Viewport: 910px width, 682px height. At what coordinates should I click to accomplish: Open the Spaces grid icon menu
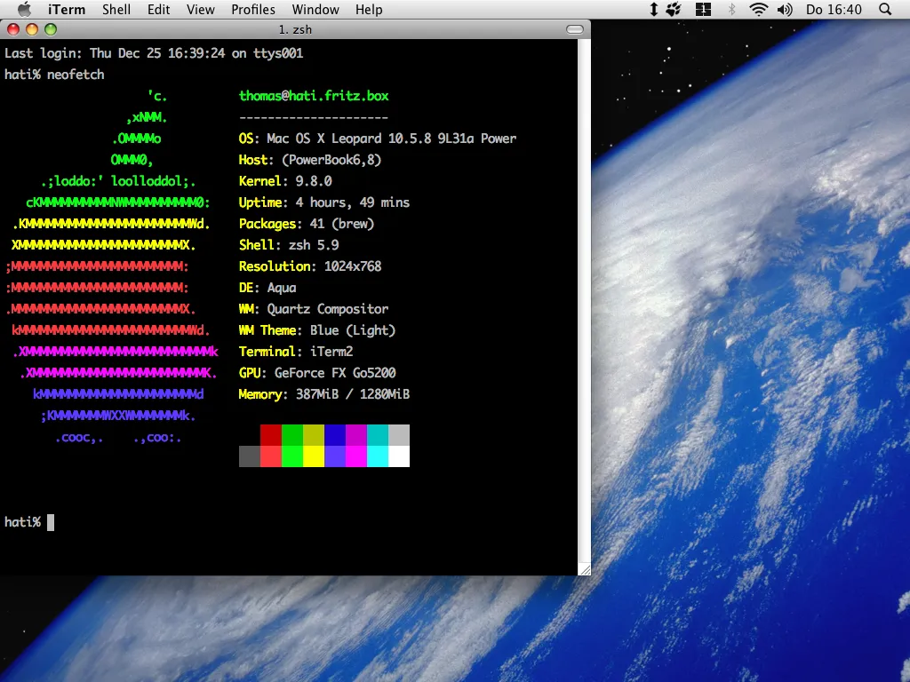[x=703, y=10]
